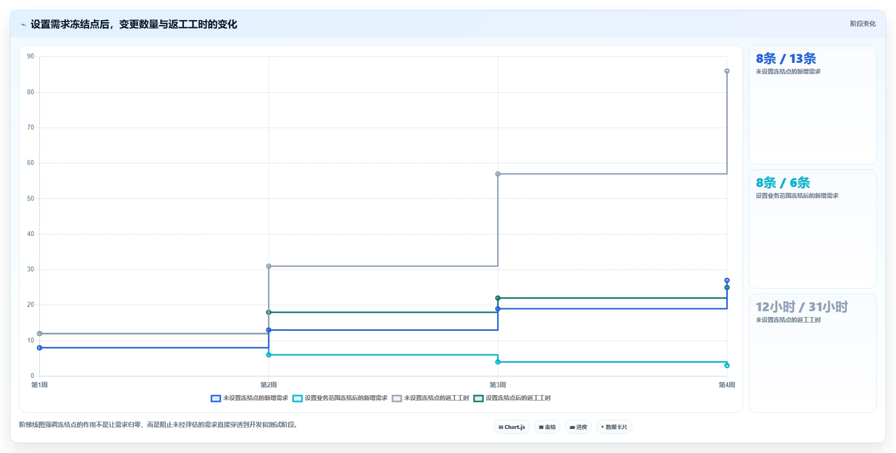The height and width of the screenshot is (453, 896).
Task: Click the footnote starting with 阶梯线图强调冻结点的作用
Action: [159, 425]
